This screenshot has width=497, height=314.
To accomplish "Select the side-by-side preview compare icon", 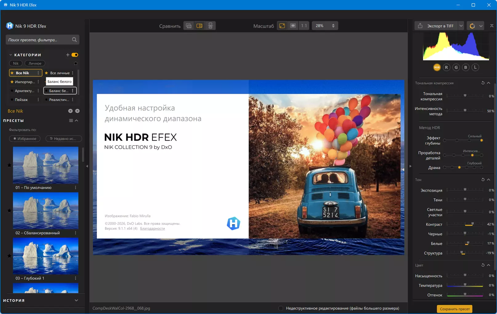I will pos(210,26).
